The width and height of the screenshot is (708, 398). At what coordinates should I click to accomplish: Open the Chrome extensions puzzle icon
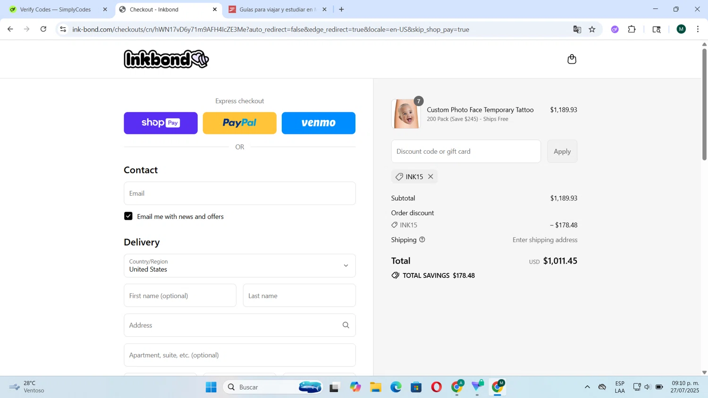coord(632,29)
